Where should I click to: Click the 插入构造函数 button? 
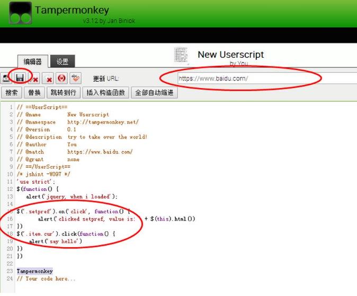(x=106, y=93)
